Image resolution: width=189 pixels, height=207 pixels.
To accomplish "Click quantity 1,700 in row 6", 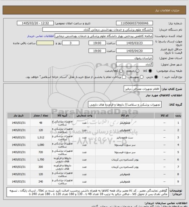I will pyautogui.click(x=41, y=160).
